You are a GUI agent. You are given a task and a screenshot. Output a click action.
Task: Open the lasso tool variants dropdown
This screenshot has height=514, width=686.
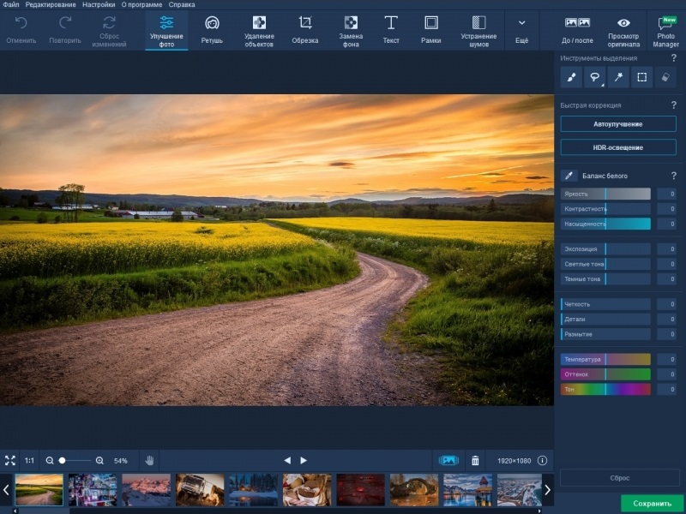pos(601,85)
